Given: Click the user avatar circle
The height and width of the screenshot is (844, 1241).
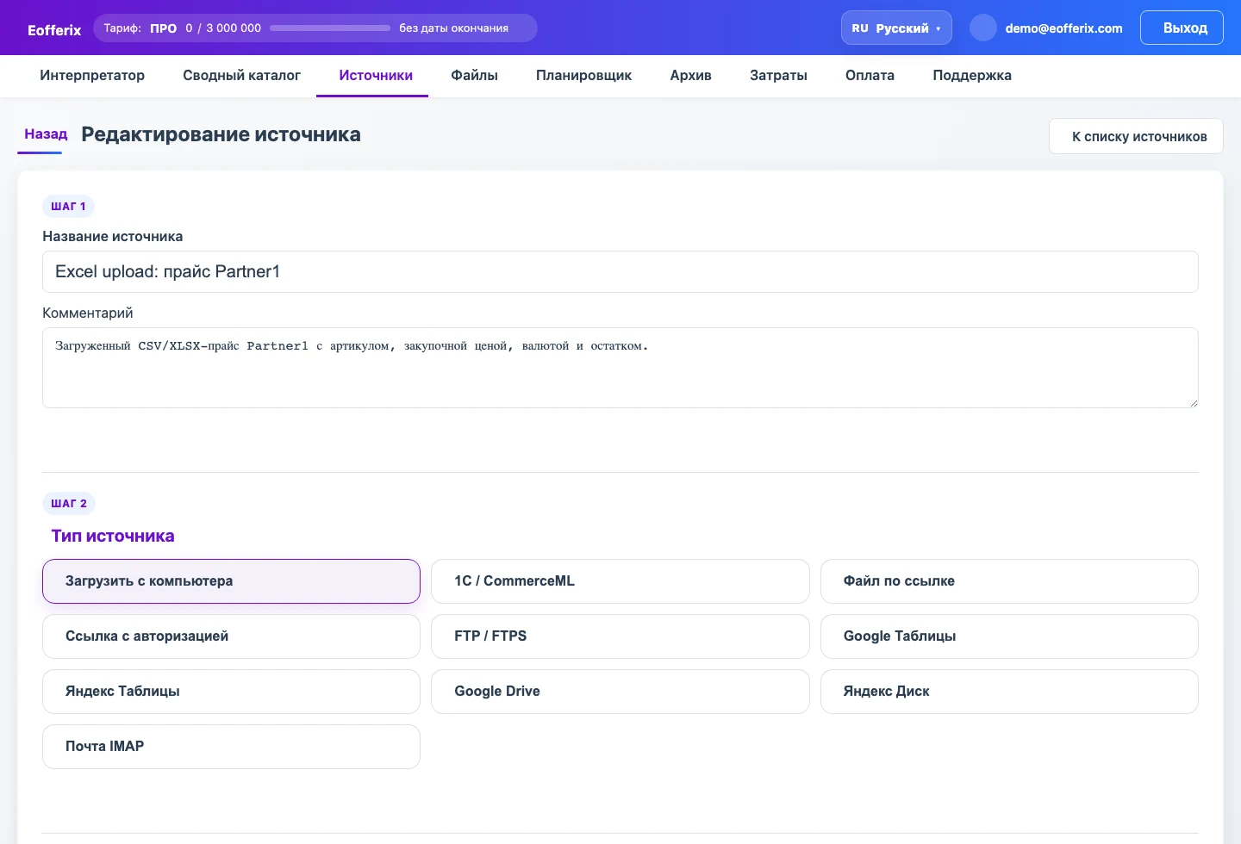Looking at the screenshot, I should click(x=983, y=28).
